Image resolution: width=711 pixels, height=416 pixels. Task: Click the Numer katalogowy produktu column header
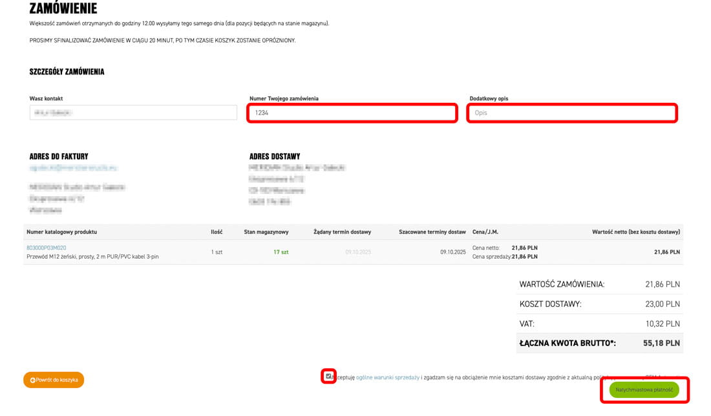61,232
